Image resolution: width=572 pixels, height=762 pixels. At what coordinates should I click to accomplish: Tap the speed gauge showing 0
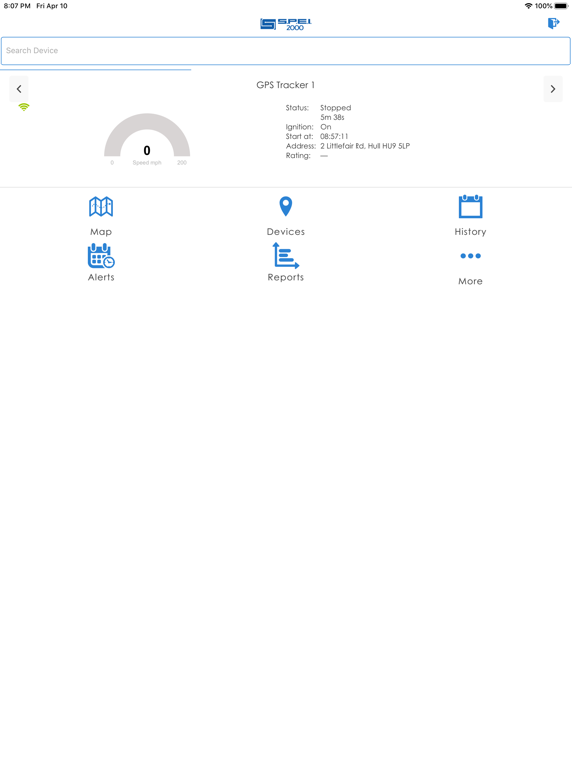tap(147, 139)
